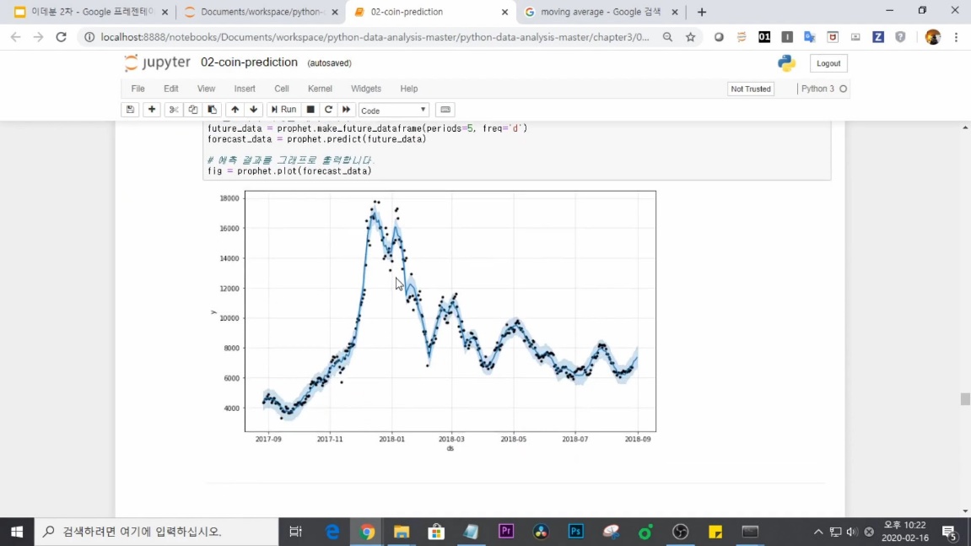Open the cell type Code dropdown

click(393, 111)
